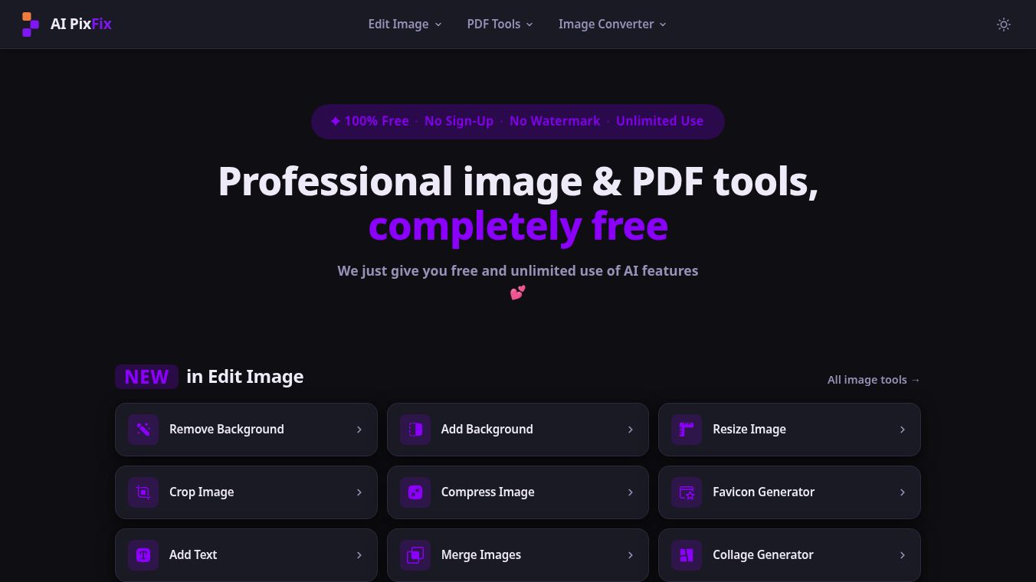This screenshot has height=582, width=1036.
Task: Click the chevron on Compress Image card
Action: 630,492
